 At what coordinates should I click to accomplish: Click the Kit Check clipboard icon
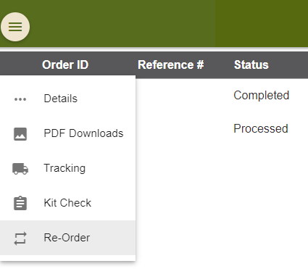click(x=20, y=203)
